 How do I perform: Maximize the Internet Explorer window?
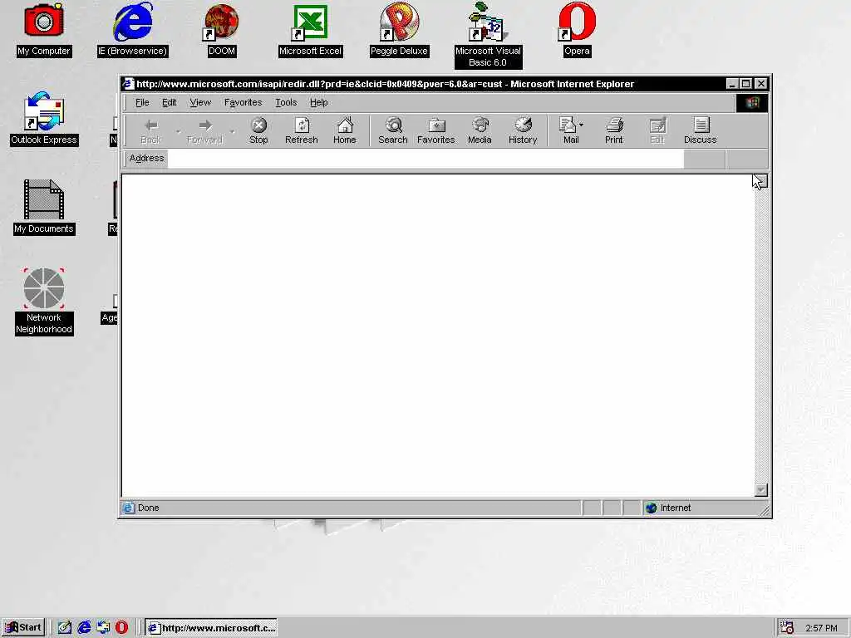746,84
